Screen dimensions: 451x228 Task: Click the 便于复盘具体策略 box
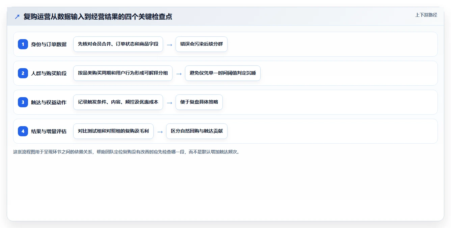click(x=199, y=102)
